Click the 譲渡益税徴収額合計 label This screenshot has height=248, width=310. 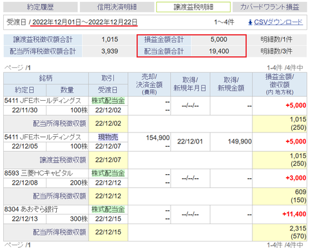(x=43, y=39)
